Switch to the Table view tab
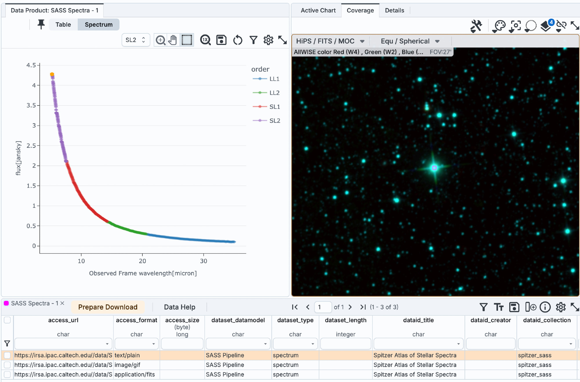Screen dimensions: 580x382 63,25
